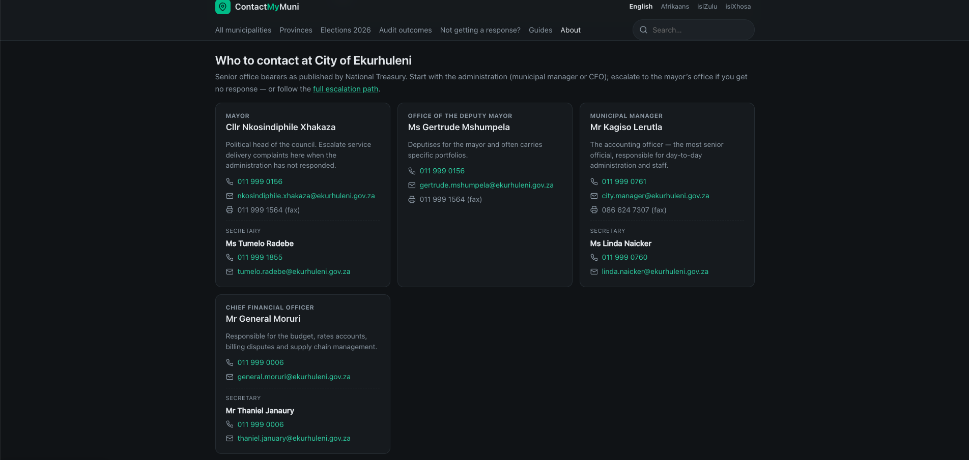Click mayor name Cllr Nkosindiphile Xhakaza
Screen dimensions: 969x460
point(280,127)
